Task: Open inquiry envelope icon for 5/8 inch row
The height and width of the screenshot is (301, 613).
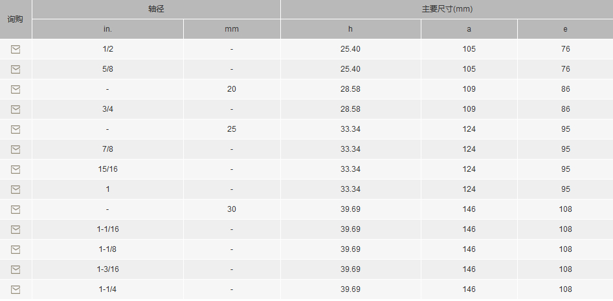Action: 16,69
